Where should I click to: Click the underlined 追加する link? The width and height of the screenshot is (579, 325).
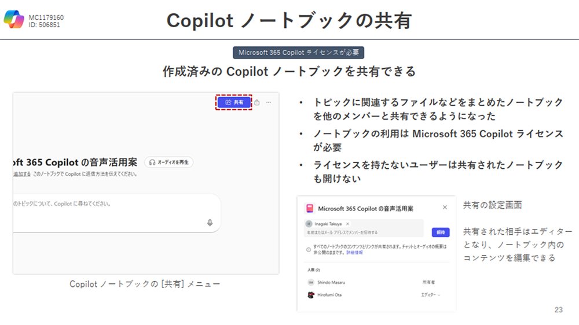click(22, 173)
